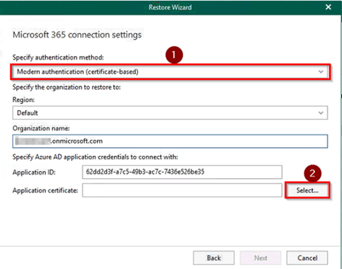Close the Restore Wizard window
The image size is (342, 269).
[x=328, y=7]
